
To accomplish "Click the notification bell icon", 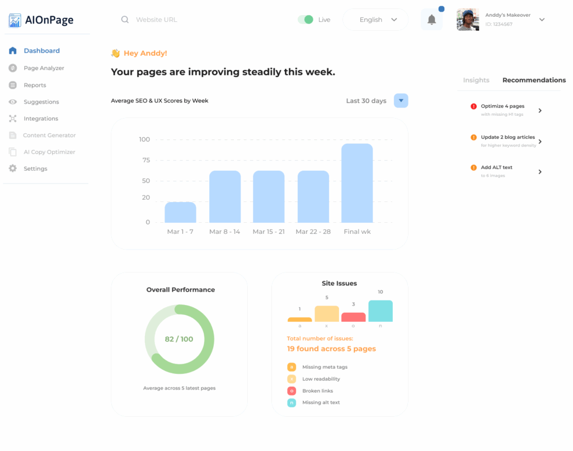I will 431,20.
